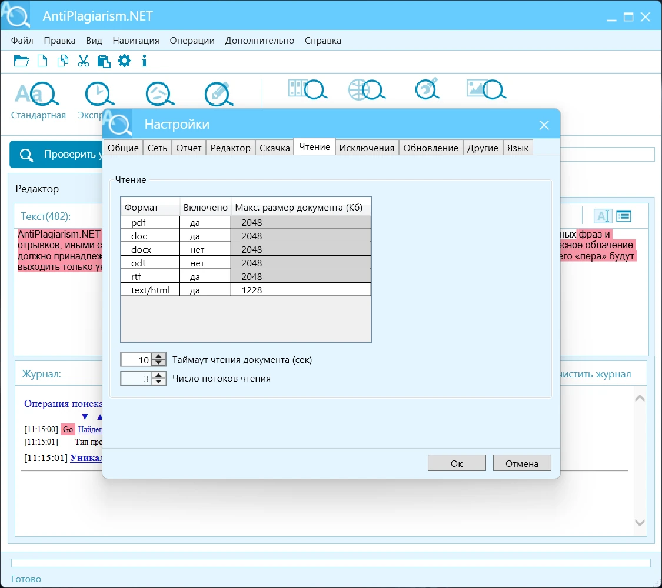Toggle the Включено cell for odt row
Image resolution: width=662 pixels, height=588 pixels.
click(x=205, y=263)
